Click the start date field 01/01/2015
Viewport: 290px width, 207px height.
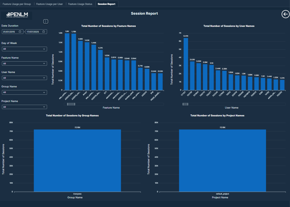tap(10, 32)
